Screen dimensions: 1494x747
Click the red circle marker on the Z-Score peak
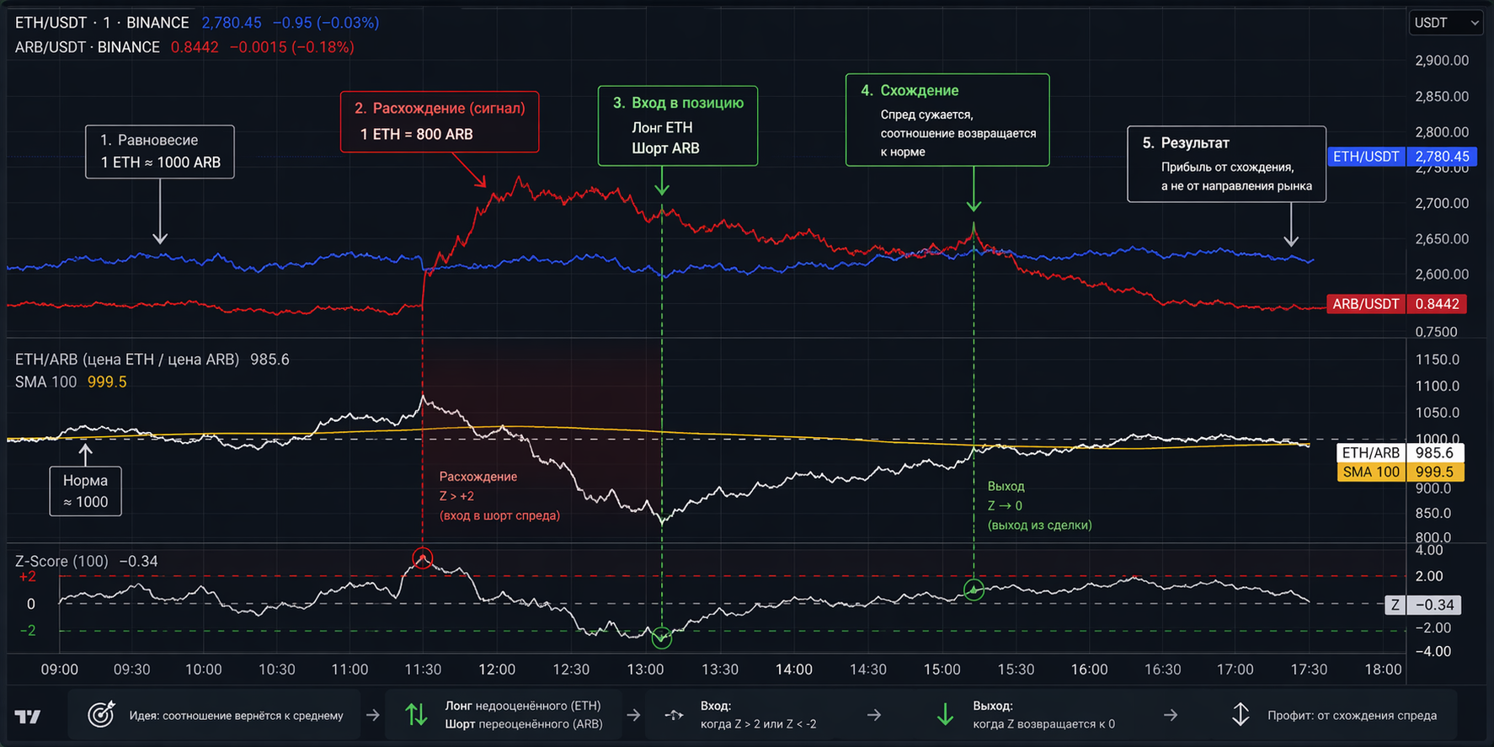423,558
